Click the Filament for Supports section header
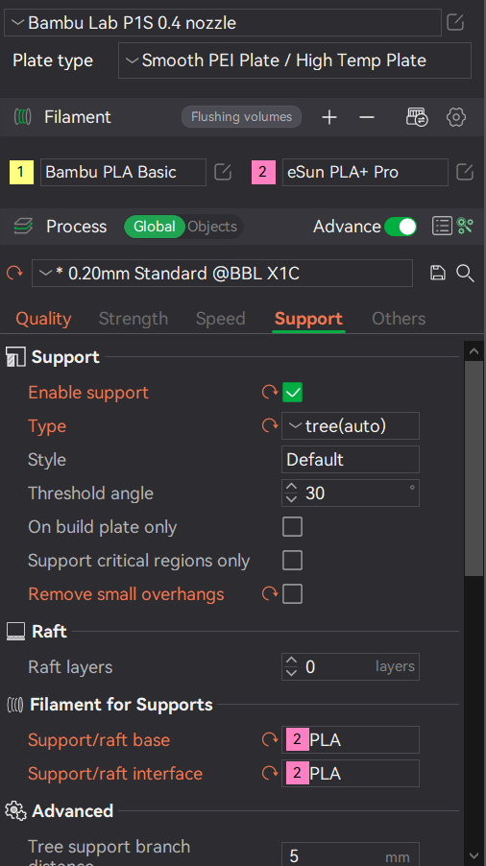The image size is (486, 866). 121,705
